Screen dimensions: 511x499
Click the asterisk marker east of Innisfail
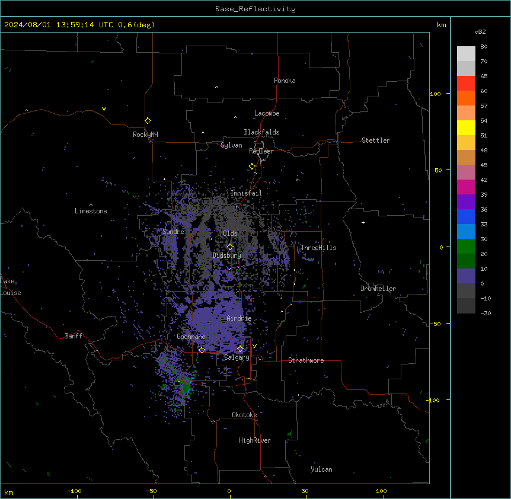(x=298, y=180)
